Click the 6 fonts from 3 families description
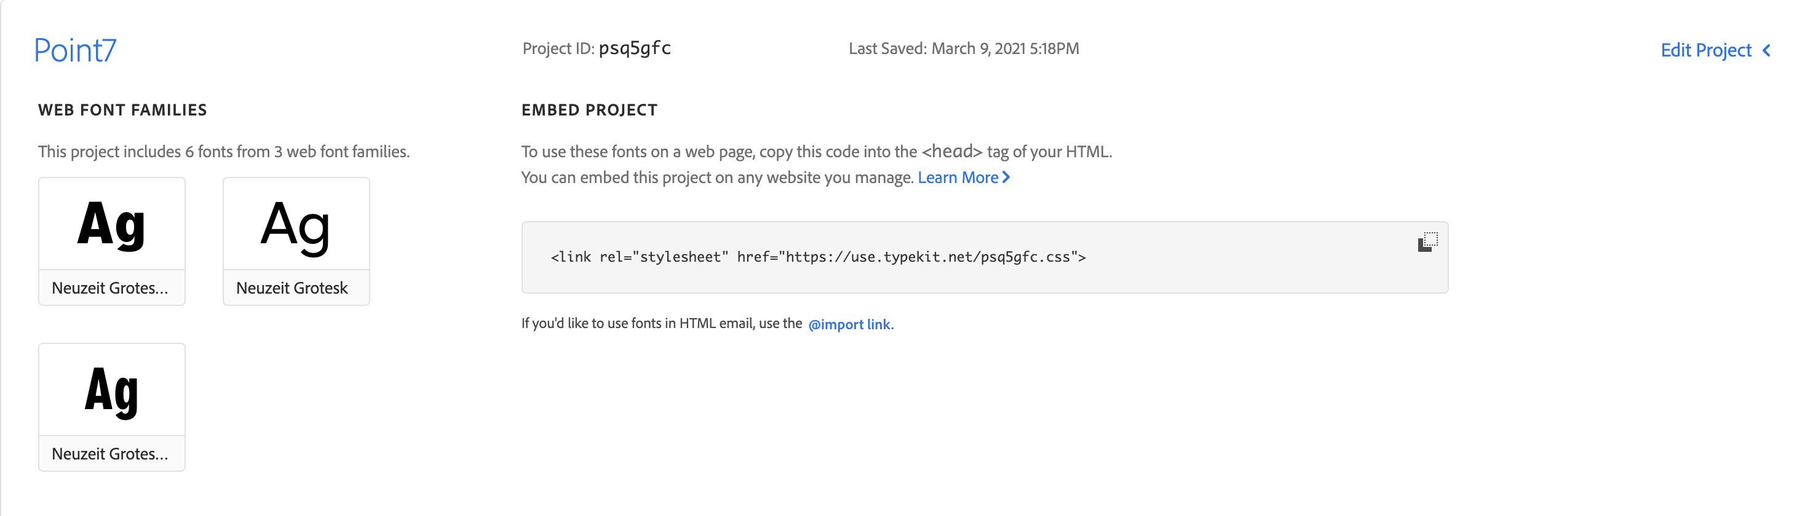Screen dimensions: 1797x516 pos(224,152)
